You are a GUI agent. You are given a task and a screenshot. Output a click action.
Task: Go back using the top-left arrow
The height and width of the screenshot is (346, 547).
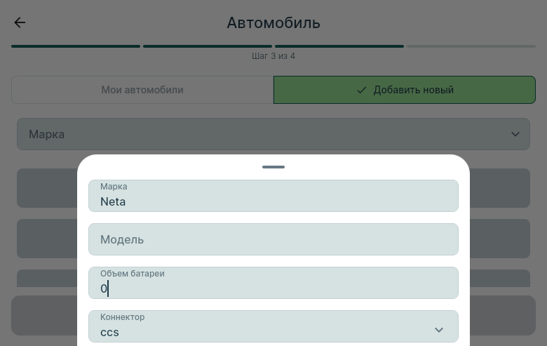point(20,22)
